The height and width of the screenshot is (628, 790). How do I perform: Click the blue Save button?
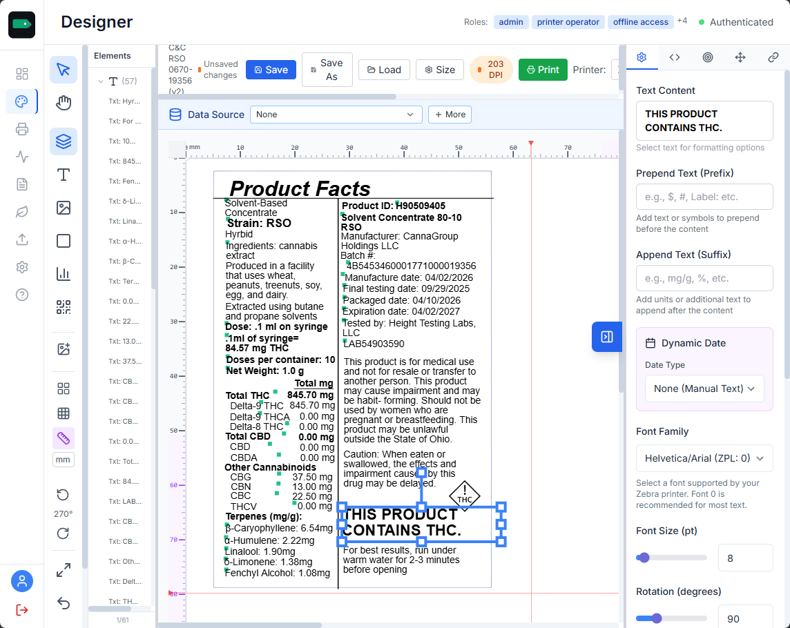click(271, 70)
